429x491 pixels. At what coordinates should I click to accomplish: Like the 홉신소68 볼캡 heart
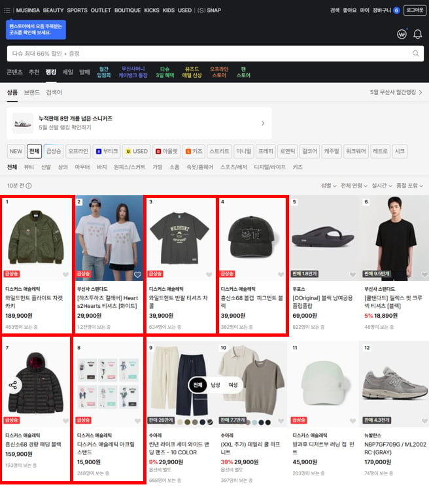[281, 275]
